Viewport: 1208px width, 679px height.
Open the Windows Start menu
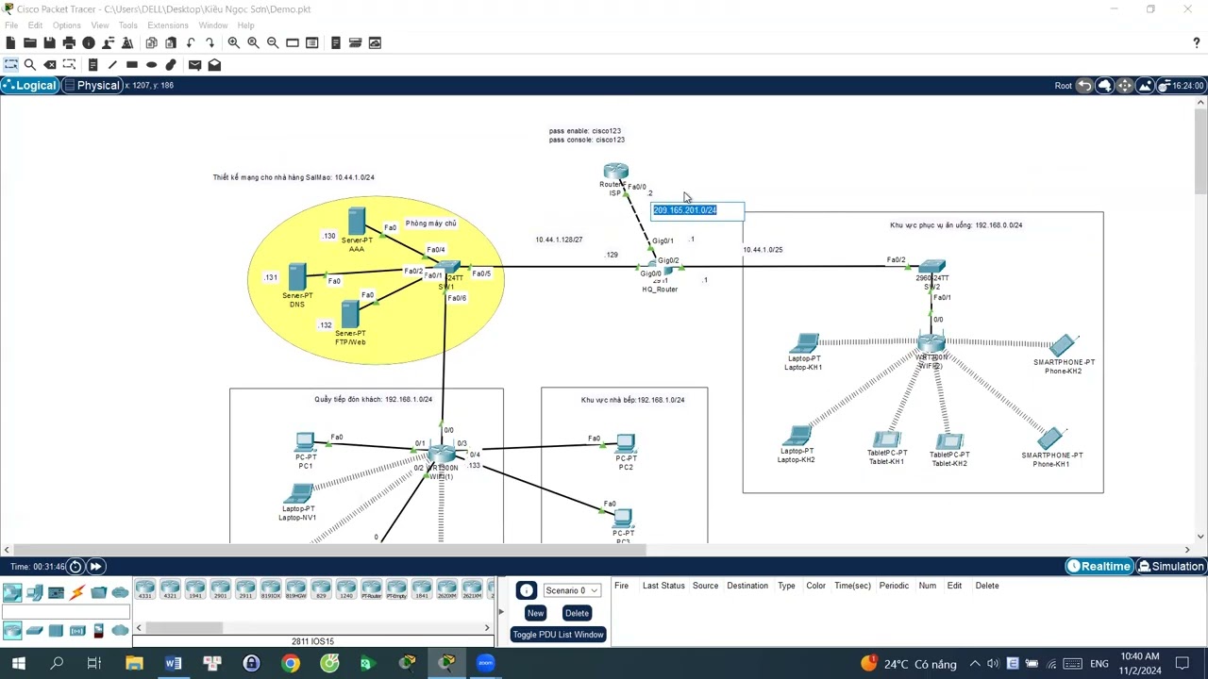[18, 664]
